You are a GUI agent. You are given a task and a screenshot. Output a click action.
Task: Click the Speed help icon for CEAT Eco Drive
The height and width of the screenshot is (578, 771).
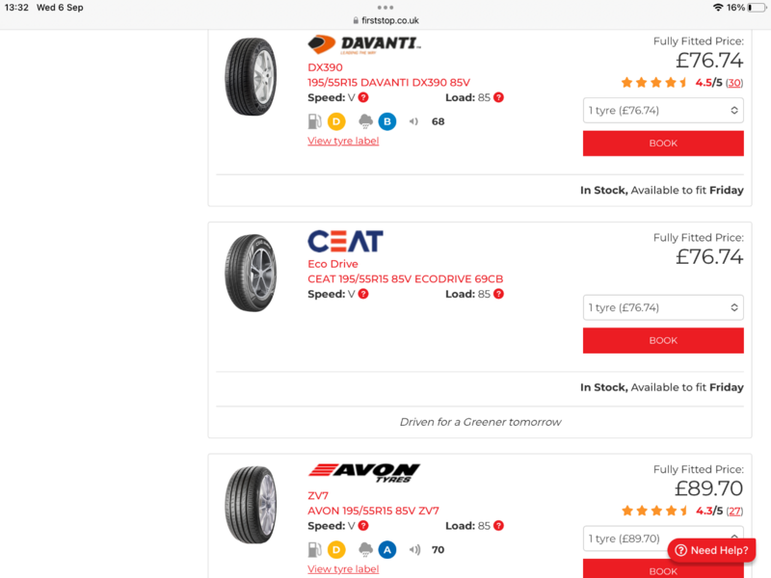click(x=363, y=294)
